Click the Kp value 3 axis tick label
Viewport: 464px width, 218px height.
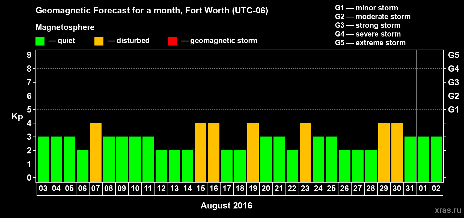[x=29, y=137]
